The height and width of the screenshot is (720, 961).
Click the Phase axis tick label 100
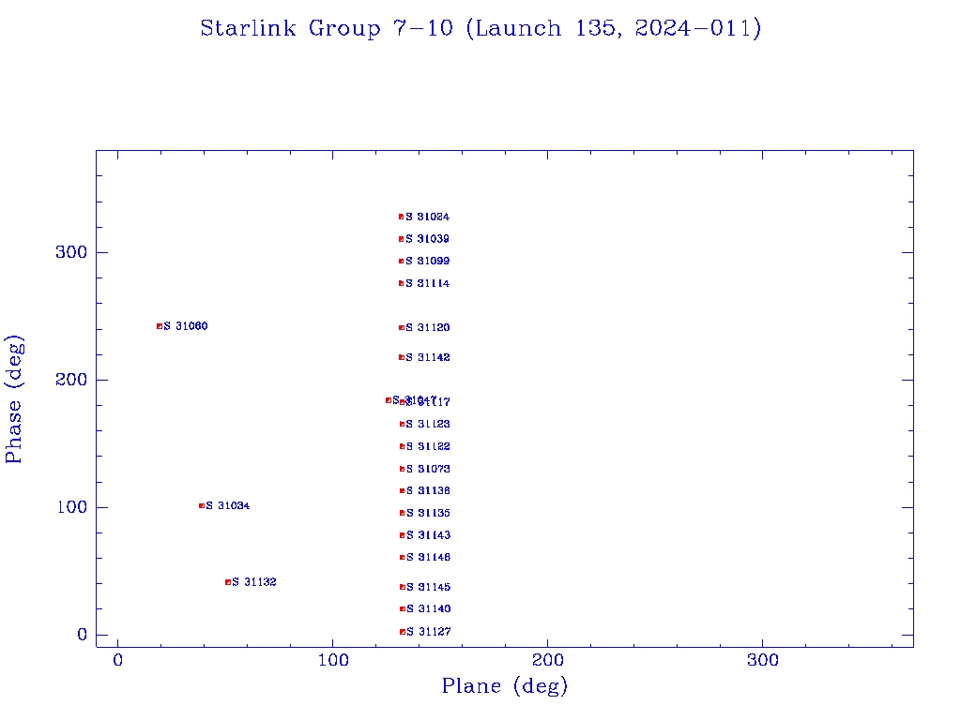[71, 507]
